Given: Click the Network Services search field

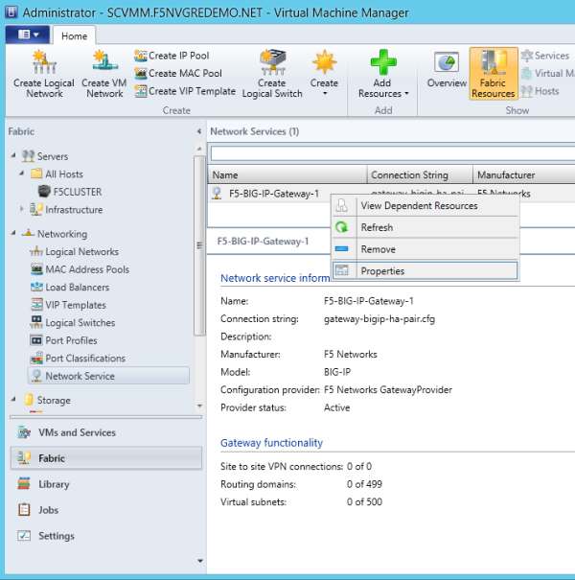Looking at the screenshot, I should point(389,152).
